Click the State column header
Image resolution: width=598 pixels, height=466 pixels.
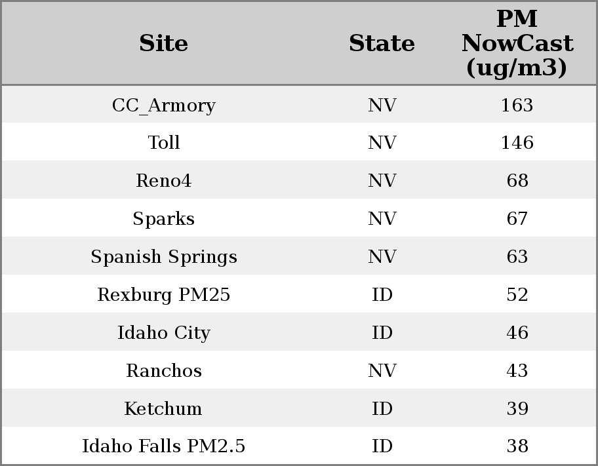(x=382, y=44)
